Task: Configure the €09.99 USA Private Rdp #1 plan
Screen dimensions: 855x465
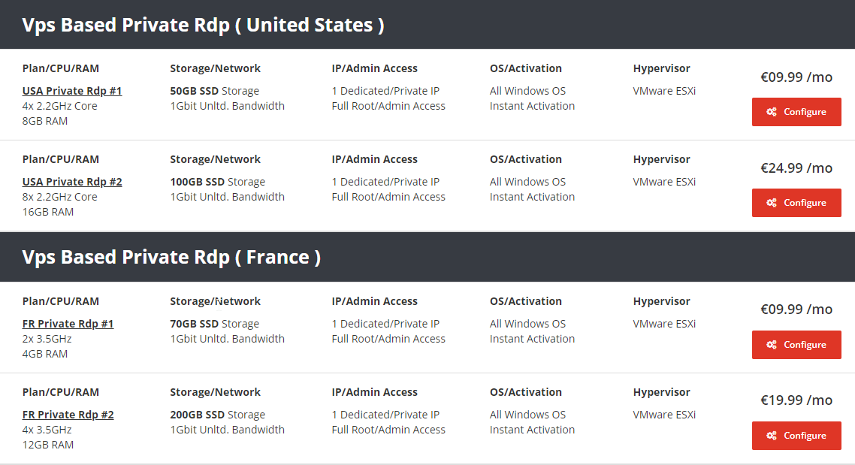Action: pos(796,112)
